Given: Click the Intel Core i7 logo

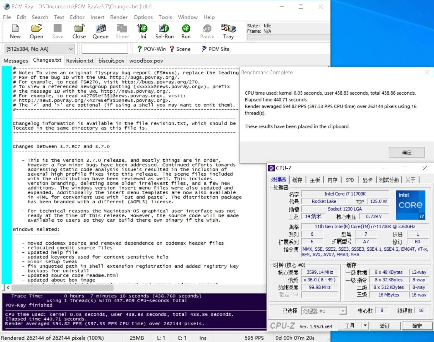Looking at the screenshot, I should point(411,205).
